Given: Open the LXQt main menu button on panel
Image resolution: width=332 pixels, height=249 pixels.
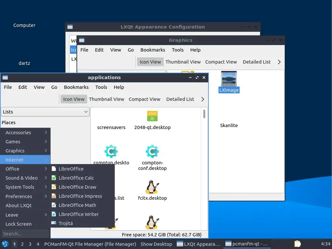Looking at the screenshot, I should (x=5, y=244).
